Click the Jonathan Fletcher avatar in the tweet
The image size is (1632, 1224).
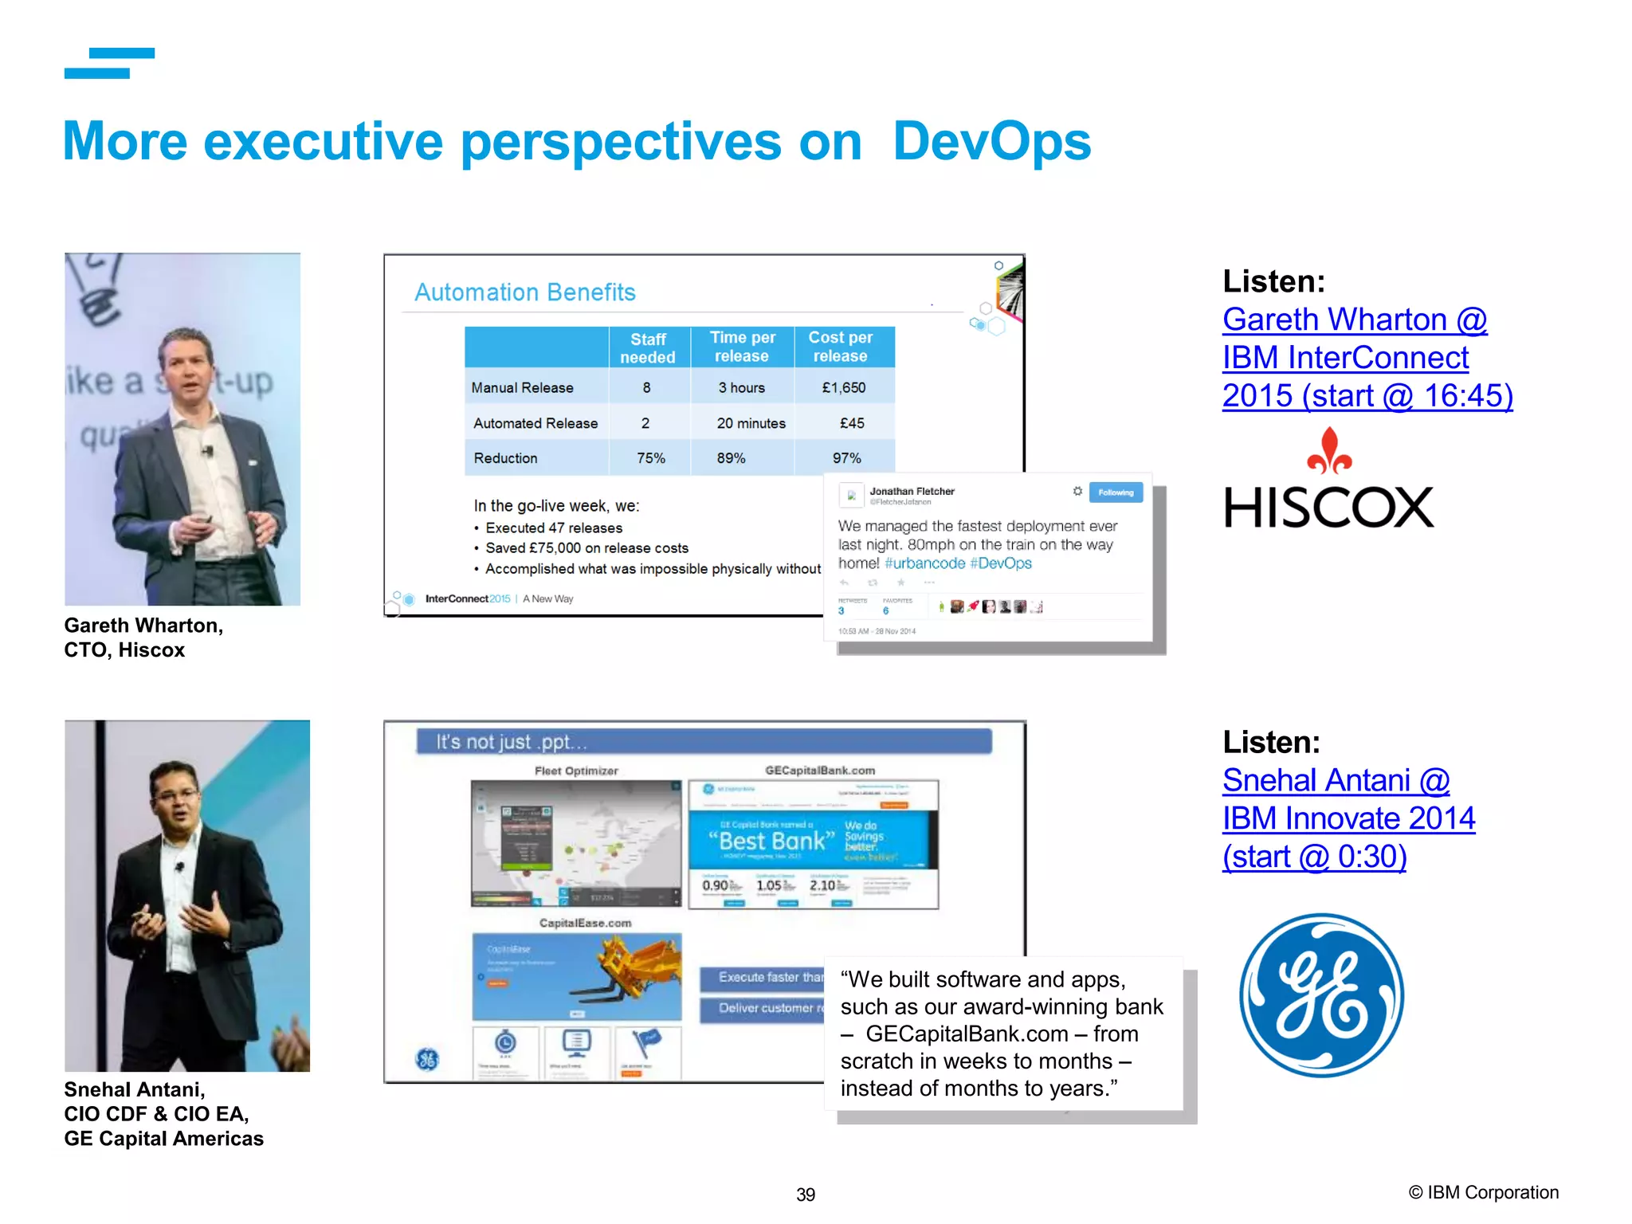click(x=851, y=495)
